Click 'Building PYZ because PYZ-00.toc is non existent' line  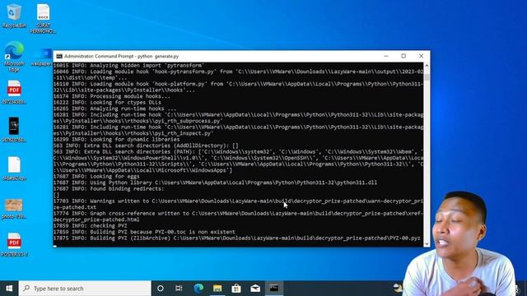click(144, 232)
